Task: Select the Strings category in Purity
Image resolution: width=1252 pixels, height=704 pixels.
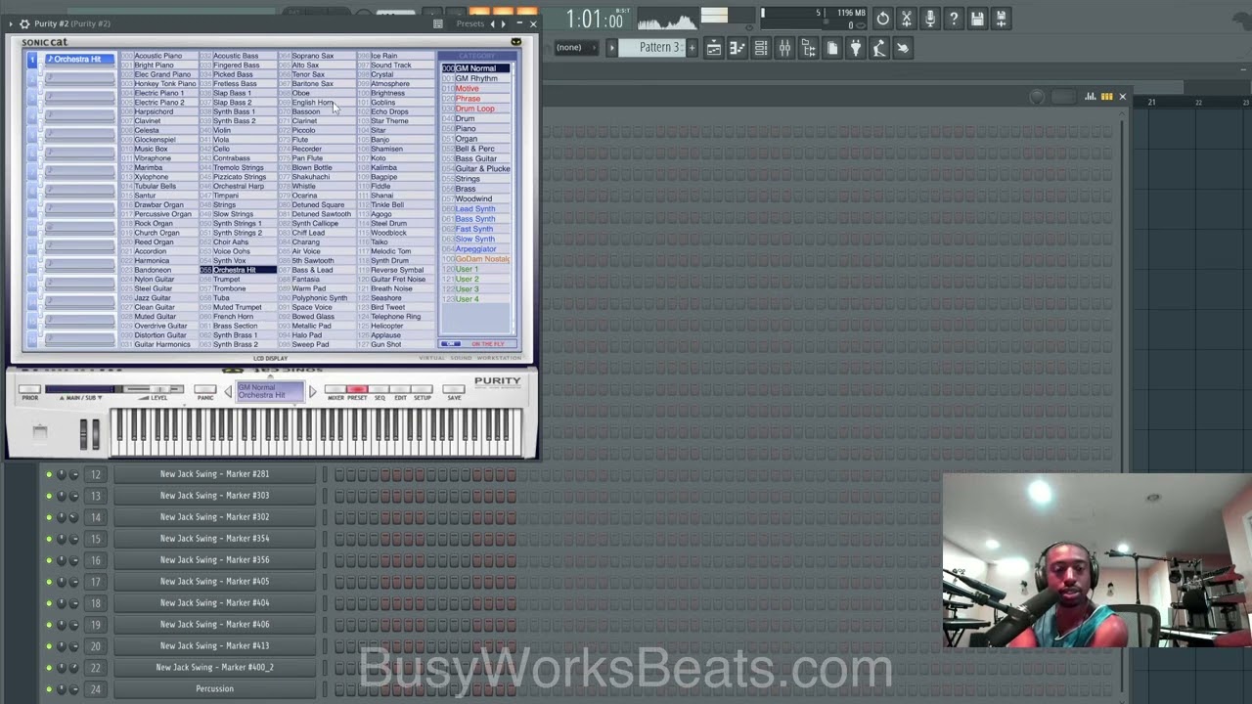Action: tap(468, 179)
